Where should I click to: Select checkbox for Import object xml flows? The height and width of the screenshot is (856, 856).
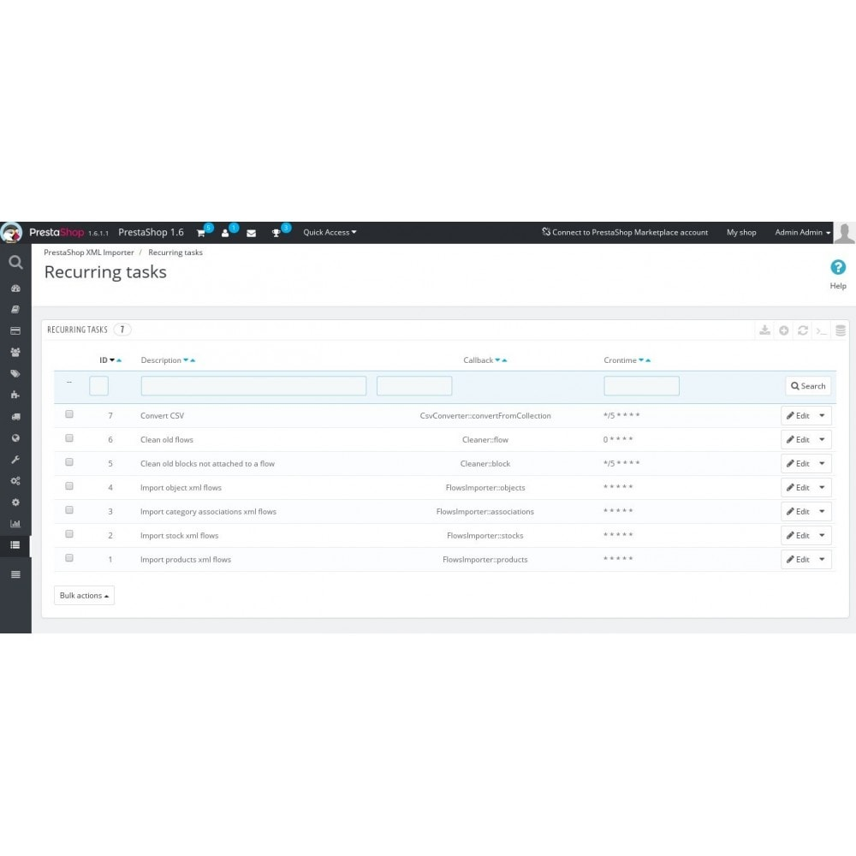point(69,486)
